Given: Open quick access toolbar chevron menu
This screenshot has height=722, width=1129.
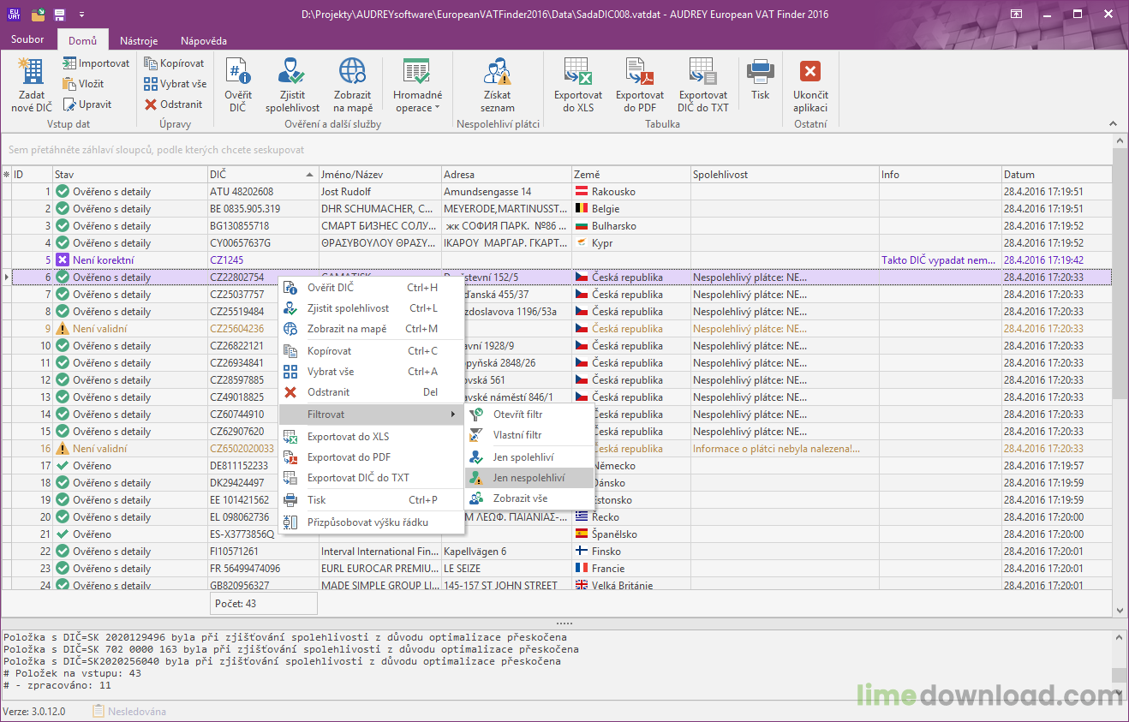Looking at the screenshot, I should coord(82,14).
